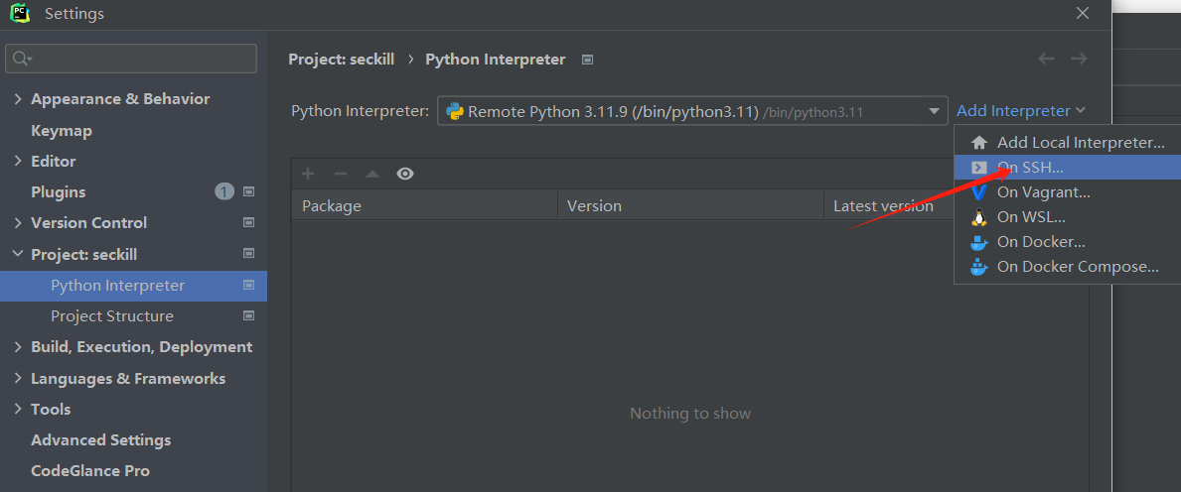
Task: Open the Keymap settings page
Action: point(62,130)
